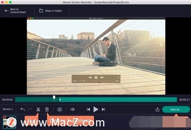
Task: Open the recent recording thumbnail
Action: (10, 122)
